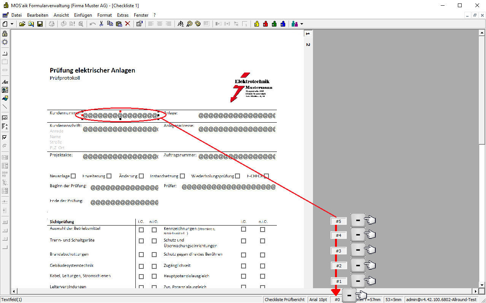Select the Image insert tool in sidebar

click(5, 90)
